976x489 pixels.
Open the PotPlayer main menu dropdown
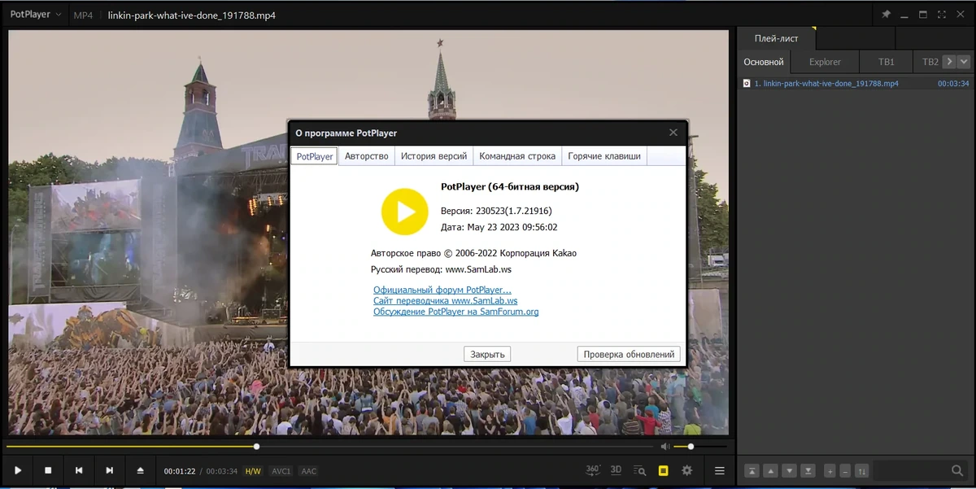[x=36, y=15]
